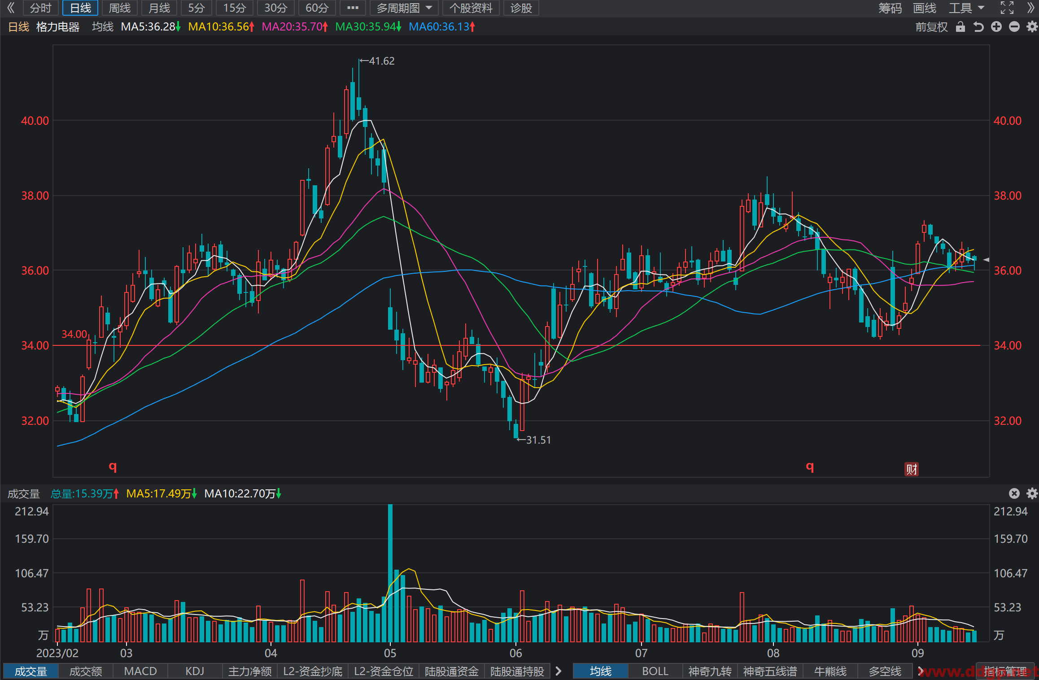Screen dimensions: 1039x680
Task: Open volume panel settings gear
Action: tap(1032, 493)
